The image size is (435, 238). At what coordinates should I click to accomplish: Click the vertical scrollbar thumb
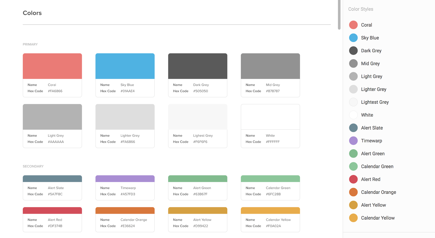pos(339,15)
